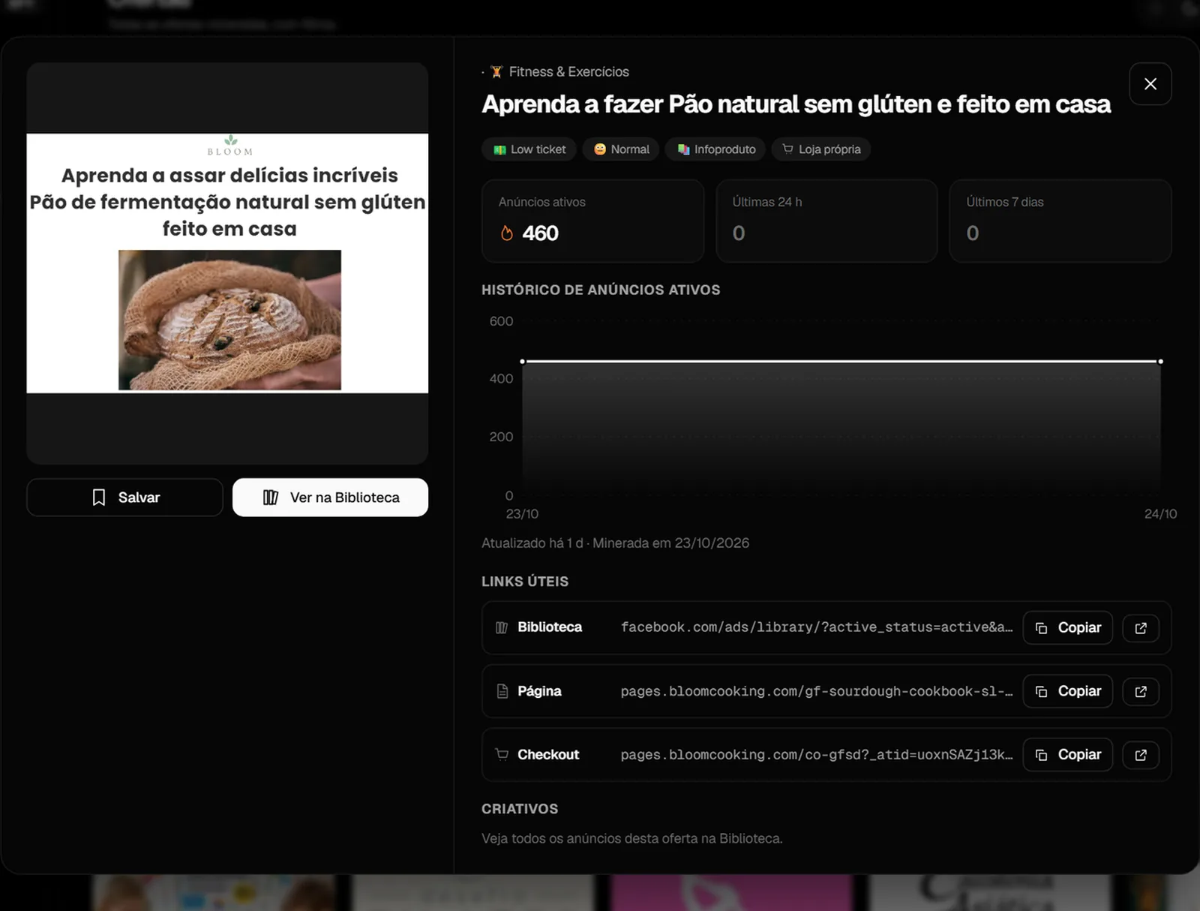Click the Normal tag
1200x911 pixels.
(621, 149)
